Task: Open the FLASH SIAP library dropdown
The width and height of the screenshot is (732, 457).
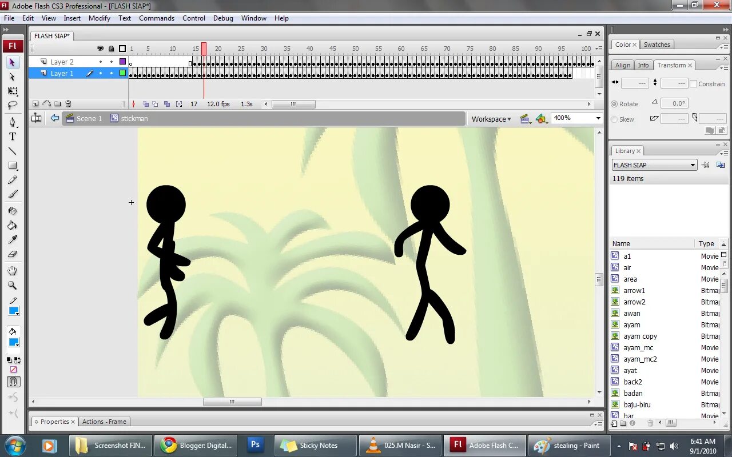Action: tap(694, 165)
